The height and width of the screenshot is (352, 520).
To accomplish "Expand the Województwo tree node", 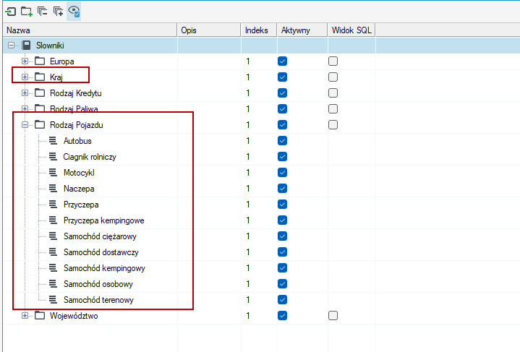I will coord(25,316).
